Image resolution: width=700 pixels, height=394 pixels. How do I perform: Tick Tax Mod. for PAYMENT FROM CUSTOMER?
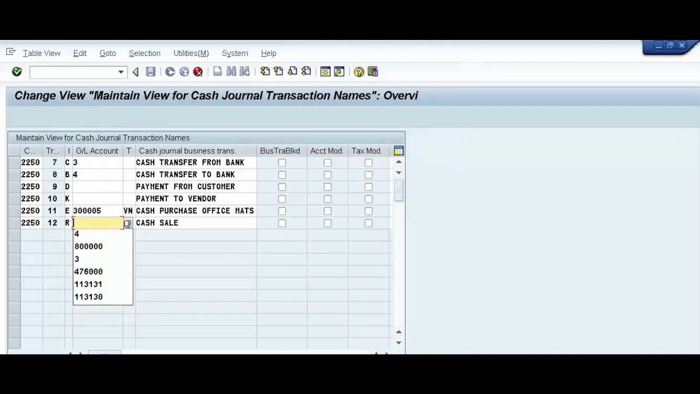[x=369, y=187]
